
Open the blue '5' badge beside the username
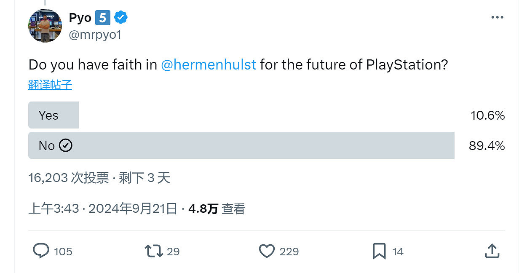[103, 17]
